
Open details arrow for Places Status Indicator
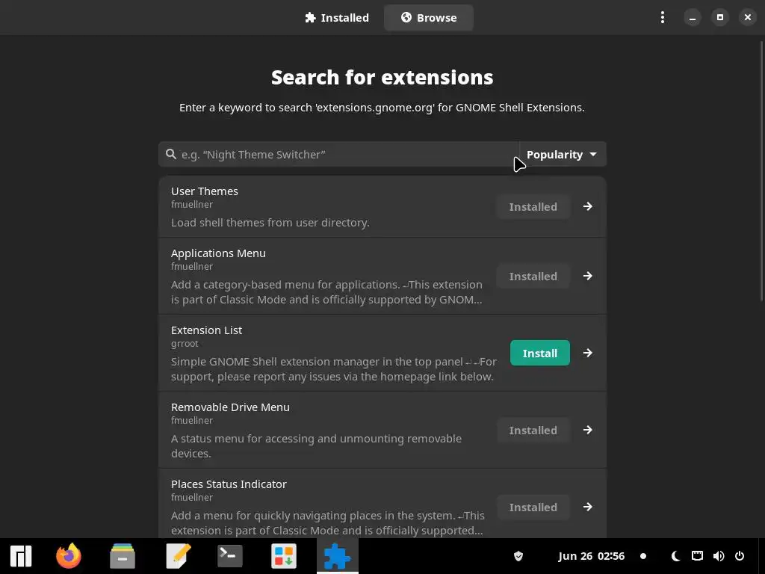click(x=588, y=507)
